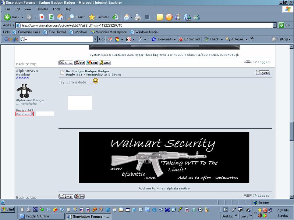
Task: Open the Messenger people icon
Action: (196, 17)
